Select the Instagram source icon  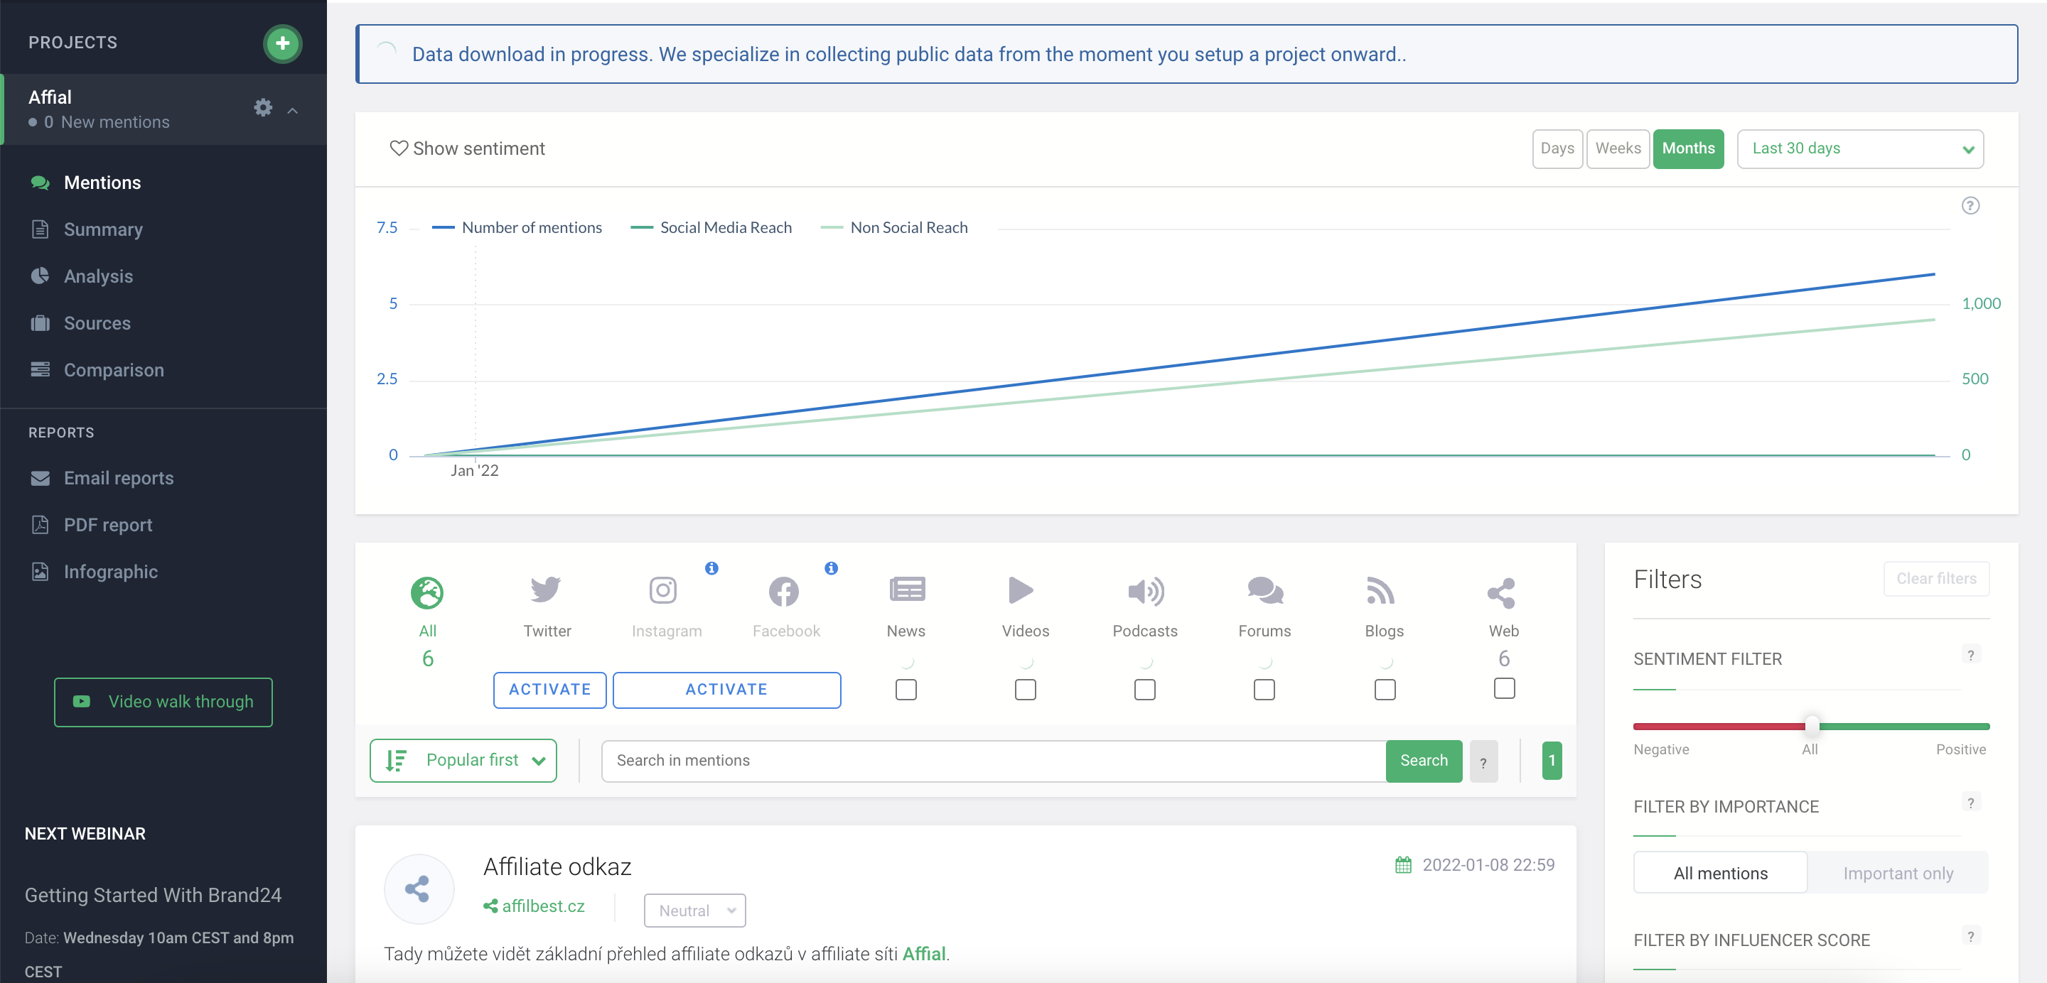tap(662, 590)
